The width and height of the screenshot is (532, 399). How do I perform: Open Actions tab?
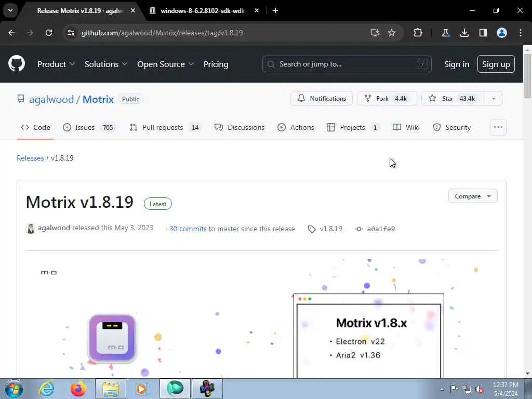[296, 128]
